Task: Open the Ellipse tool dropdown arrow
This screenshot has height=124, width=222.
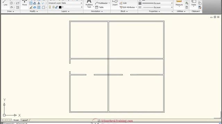Action: pos(14,7)
